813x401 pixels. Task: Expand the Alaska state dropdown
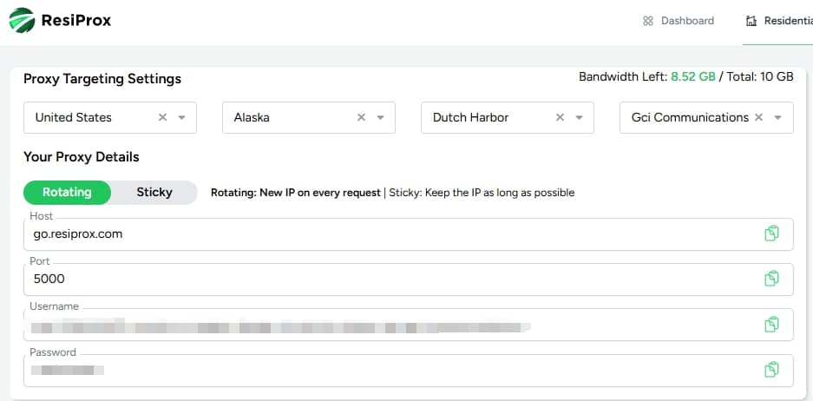pos(381,117)
